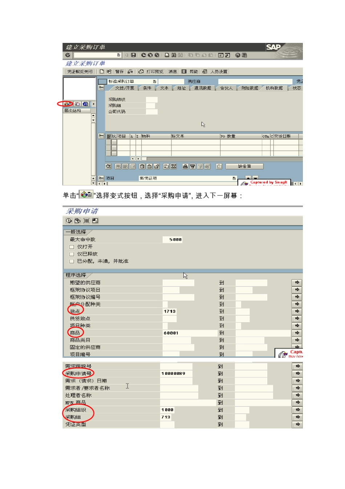Switch to the 条件 tab
This screenshot has height=489, width=345.
point(147,88)
